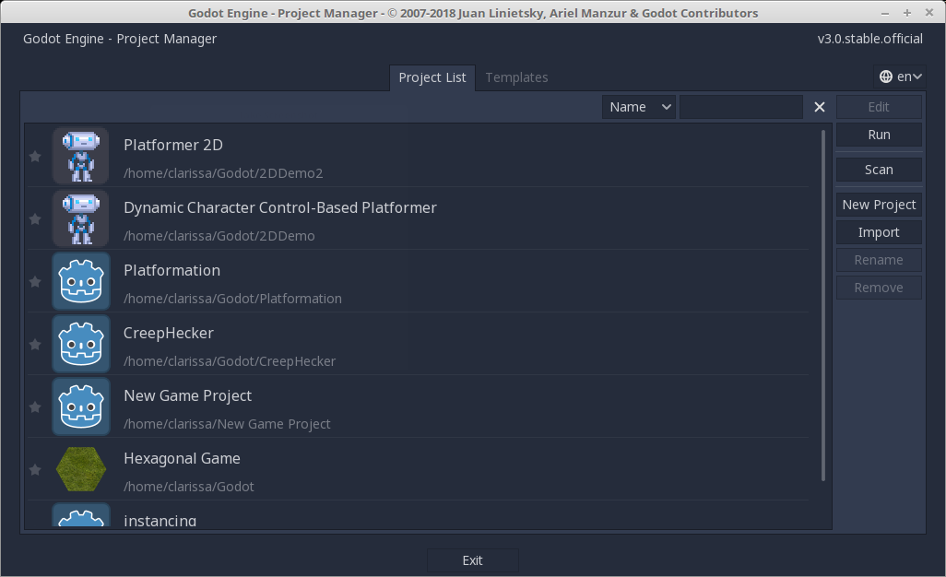
Task: Click the CreepHecker Godot logo icon
Action: pos(81,344)
